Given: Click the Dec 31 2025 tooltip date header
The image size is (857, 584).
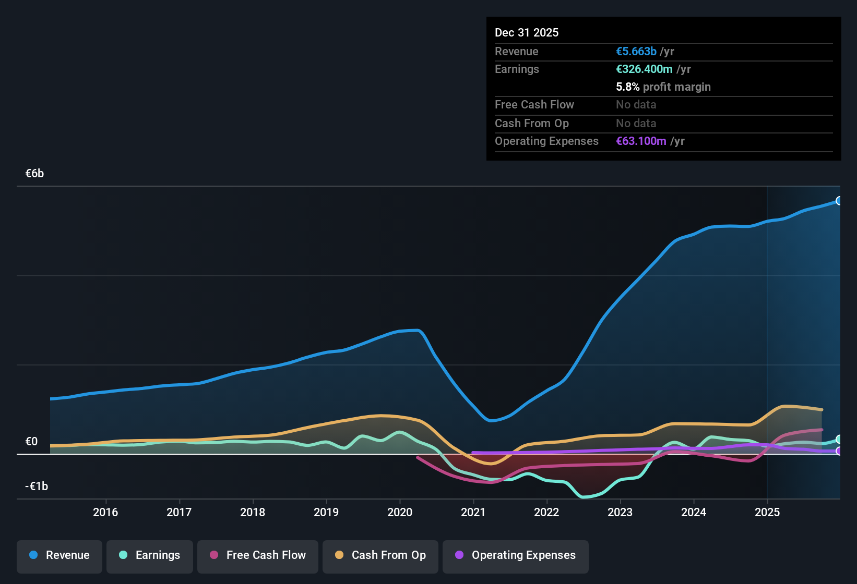Looking at the screenshot, I should point(527,32).
